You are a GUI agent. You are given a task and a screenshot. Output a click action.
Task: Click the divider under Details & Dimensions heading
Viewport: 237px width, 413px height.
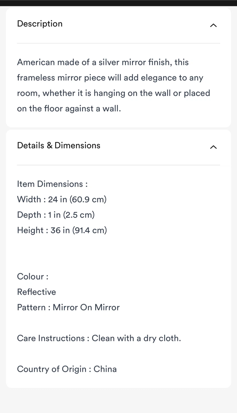pos(118,165)
